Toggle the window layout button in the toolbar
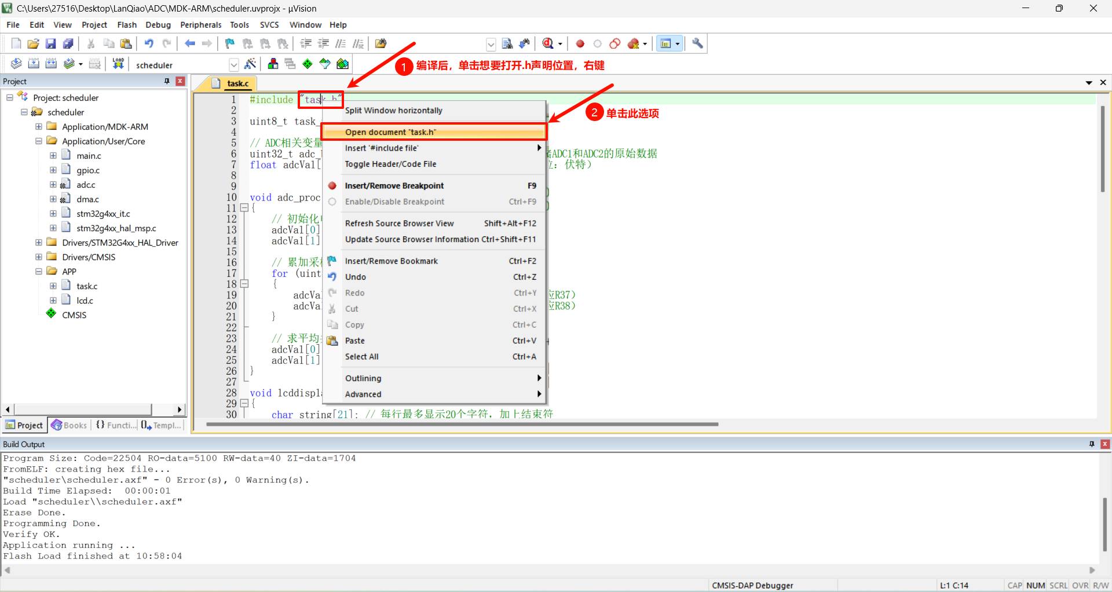Screen dimensions: 1112x592 [666, 43]
